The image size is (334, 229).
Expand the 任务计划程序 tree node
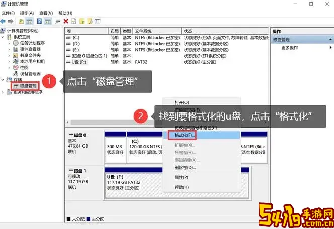[9, 43]
